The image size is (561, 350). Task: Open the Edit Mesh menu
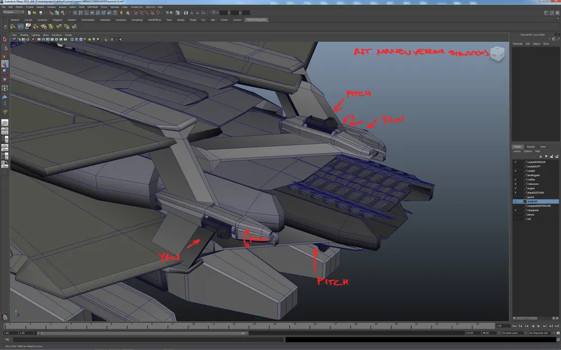[93, 7]
